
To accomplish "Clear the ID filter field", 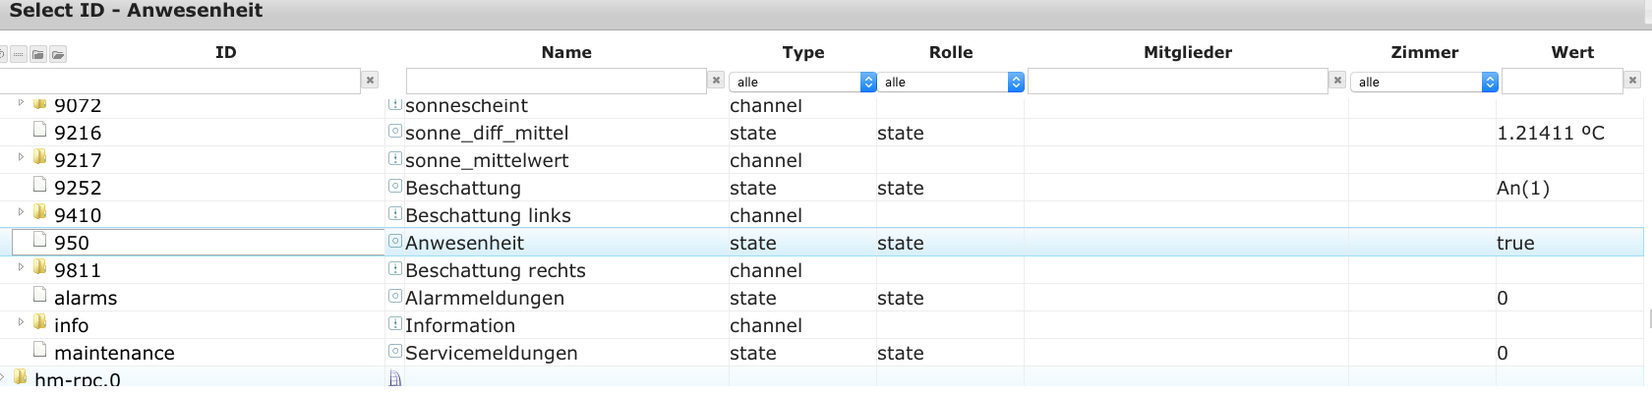I will click(370, 81).
